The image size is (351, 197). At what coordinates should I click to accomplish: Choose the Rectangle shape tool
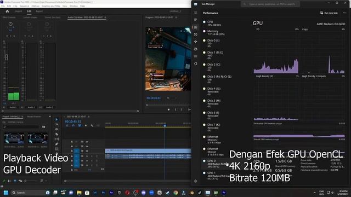pos(56,149)
